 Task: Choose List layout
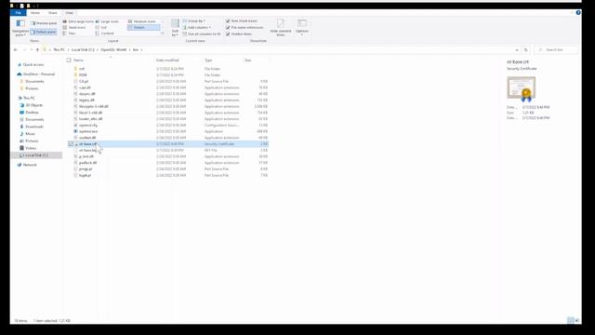[101, 27]
